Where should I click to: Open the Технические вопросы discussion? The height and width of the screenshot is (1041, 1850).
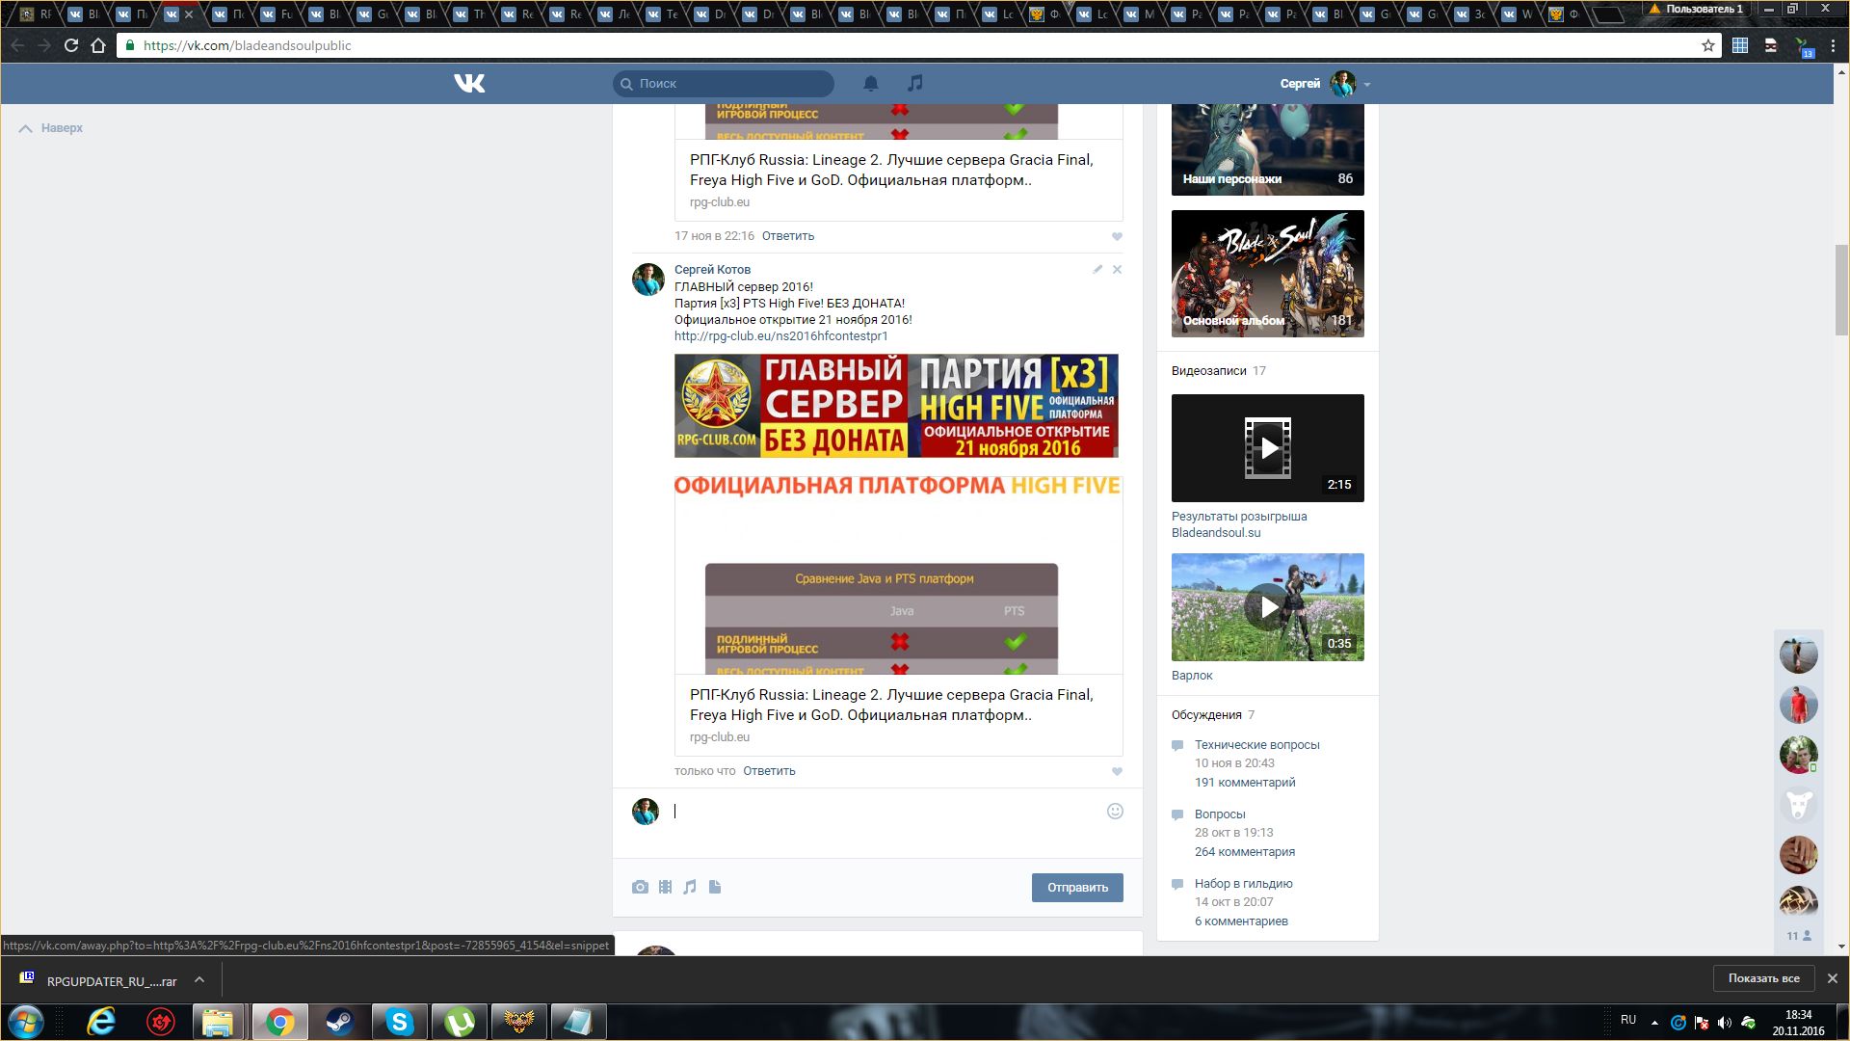click(x=1256, y=745)
